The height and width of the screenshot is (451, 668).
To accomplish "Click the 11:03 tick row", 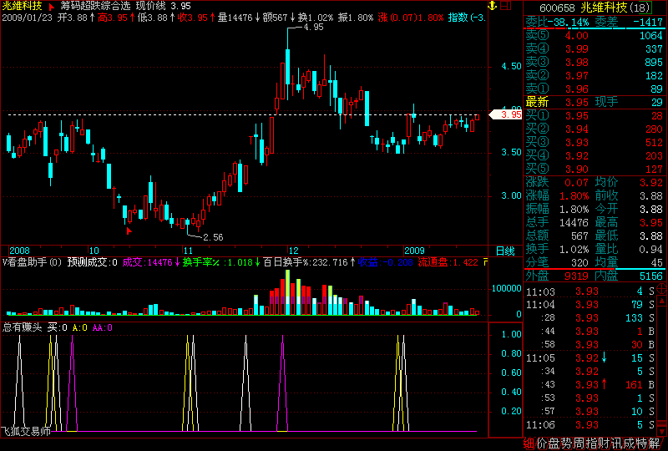I will coord(590,291).
